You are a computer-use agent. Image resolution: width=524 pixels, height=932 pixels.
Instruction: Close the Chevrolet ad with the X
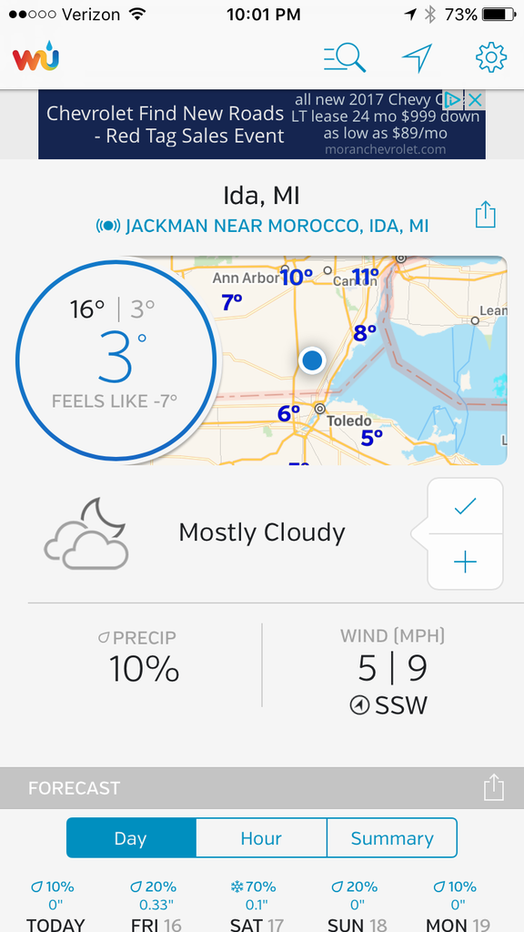point(475,100)
